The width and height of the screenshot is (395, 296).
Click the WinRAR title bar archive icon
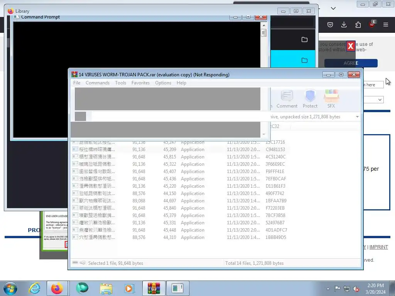tap(74, 74)
